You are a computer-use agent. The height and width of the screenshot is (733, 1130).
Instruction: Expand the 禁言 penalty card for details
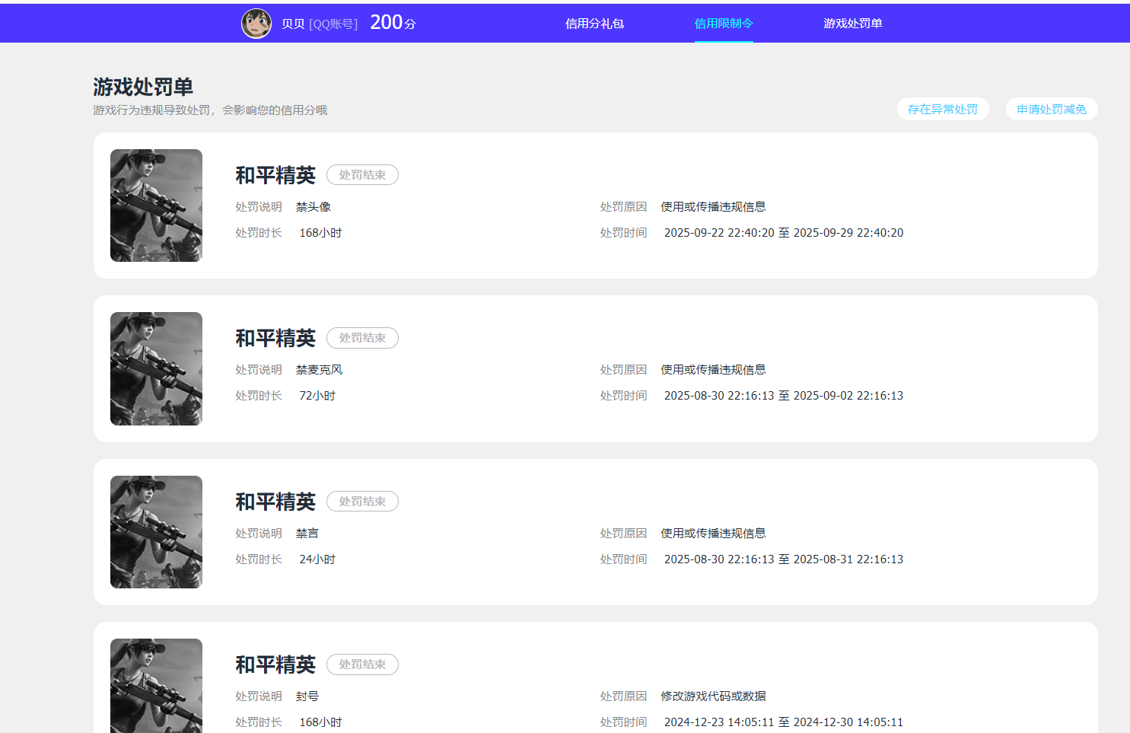click(594, 532)
